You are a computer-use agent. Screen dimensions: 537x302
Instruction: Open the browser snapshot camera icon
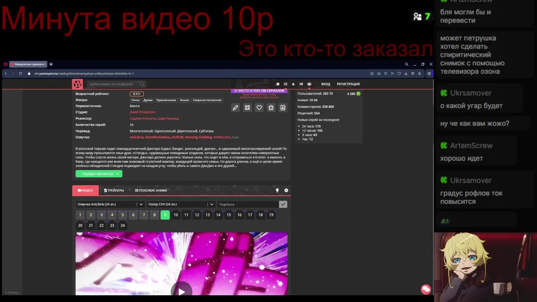[379, 73]
